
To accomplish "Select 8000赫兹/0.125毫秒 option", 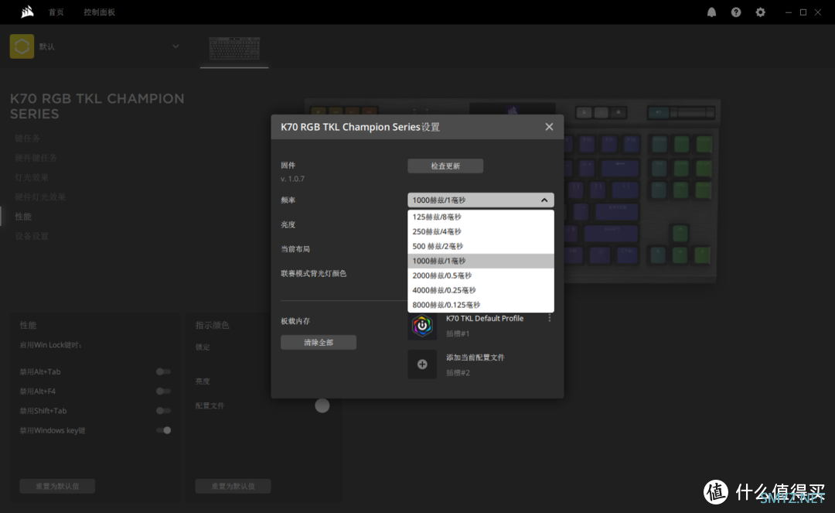I will [480, 305].
